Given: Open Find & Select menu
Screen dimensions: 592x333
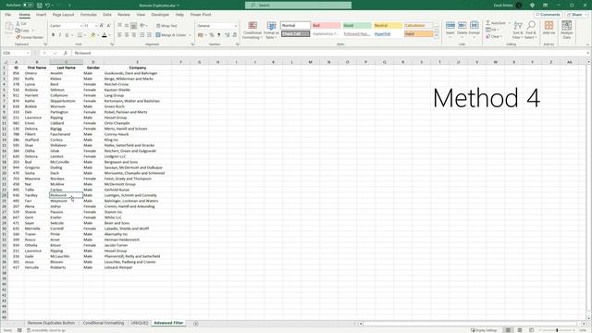Looking at the screenshot, I should [x=531, y=31].
